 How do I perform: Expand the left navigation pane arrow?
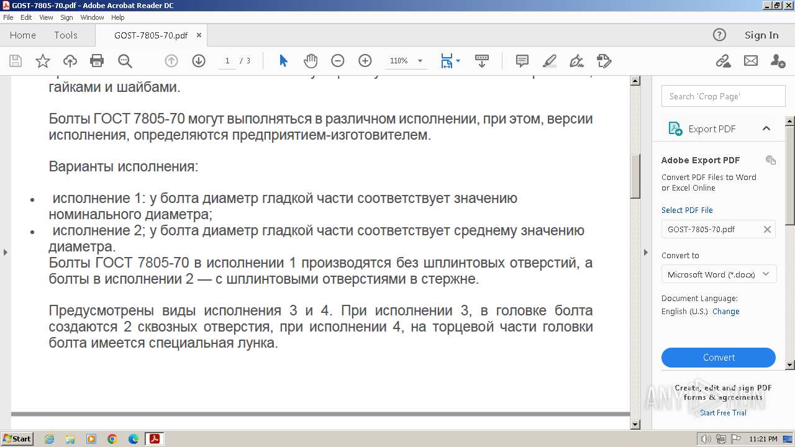click(x=6, y=252)
